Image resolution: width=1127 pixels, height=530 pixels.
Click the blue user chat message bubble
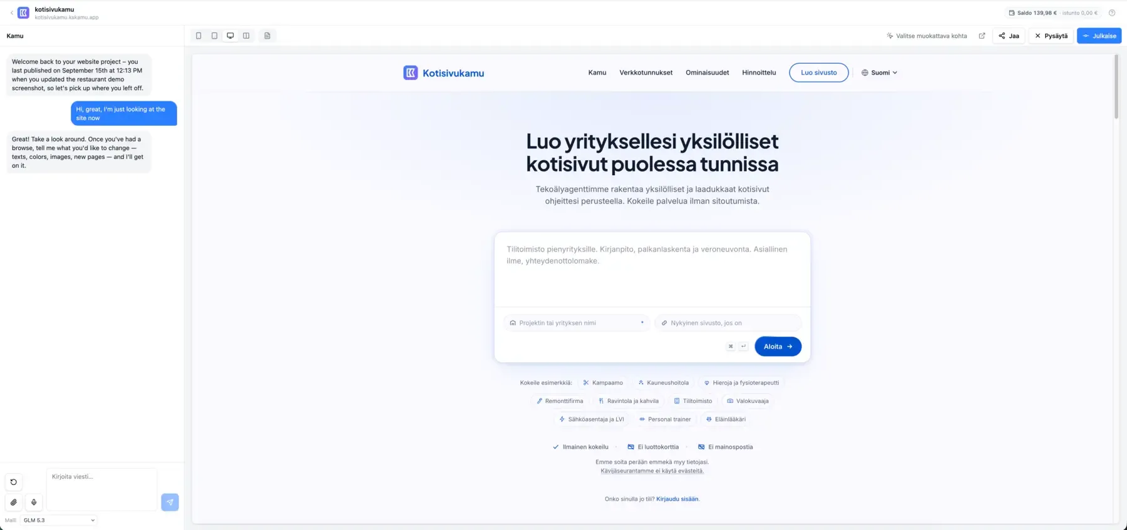point(124,113)
